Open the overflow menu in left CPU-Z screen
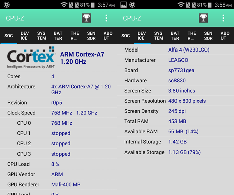This screenshot has width=234, height=195. [106, 18]
